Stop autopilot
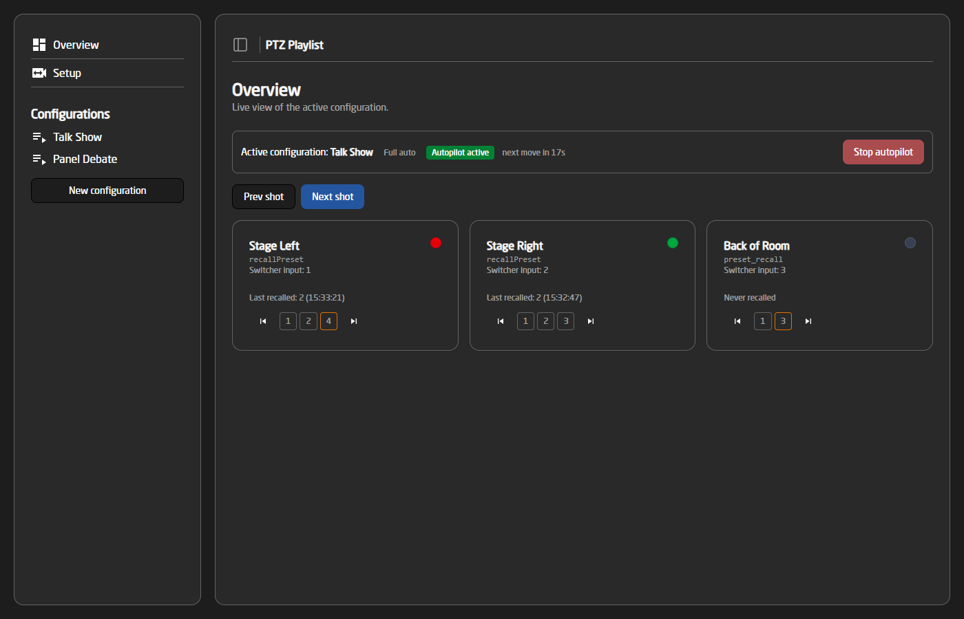964x619 pixels. pyautogui.click(x=883, y=152)
